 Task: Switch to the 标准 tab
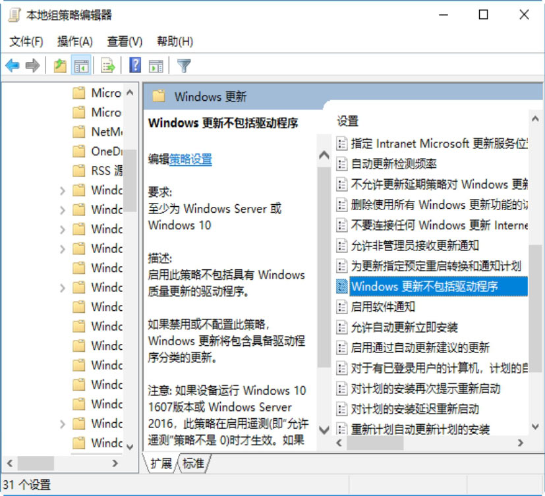tap(193, 463)
